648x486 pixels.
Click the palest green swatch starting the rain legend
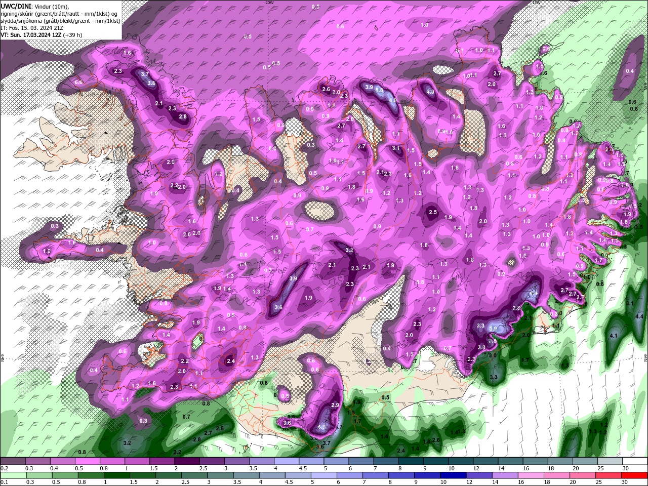13,475
